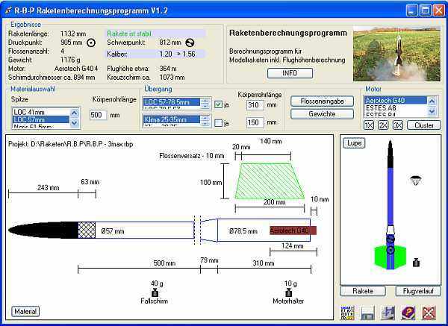Click the black nose cone in the drawing
Viewport: 448px width, 326px height.
click(43, 230)
